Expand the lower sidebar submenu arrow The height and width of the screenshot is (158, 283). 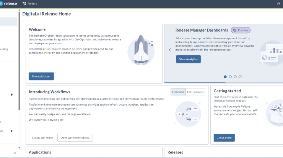(x=12, y=131)
